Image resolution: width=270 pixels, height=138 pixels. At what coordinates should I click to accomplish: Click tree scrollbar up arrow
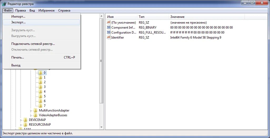101,16
